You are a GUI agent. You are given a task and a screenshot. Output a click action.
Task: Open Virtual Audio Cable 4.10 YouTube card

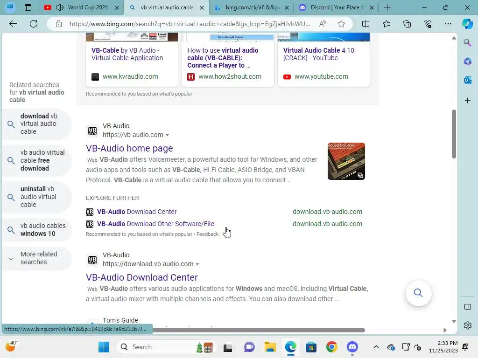tap(323, 60)
